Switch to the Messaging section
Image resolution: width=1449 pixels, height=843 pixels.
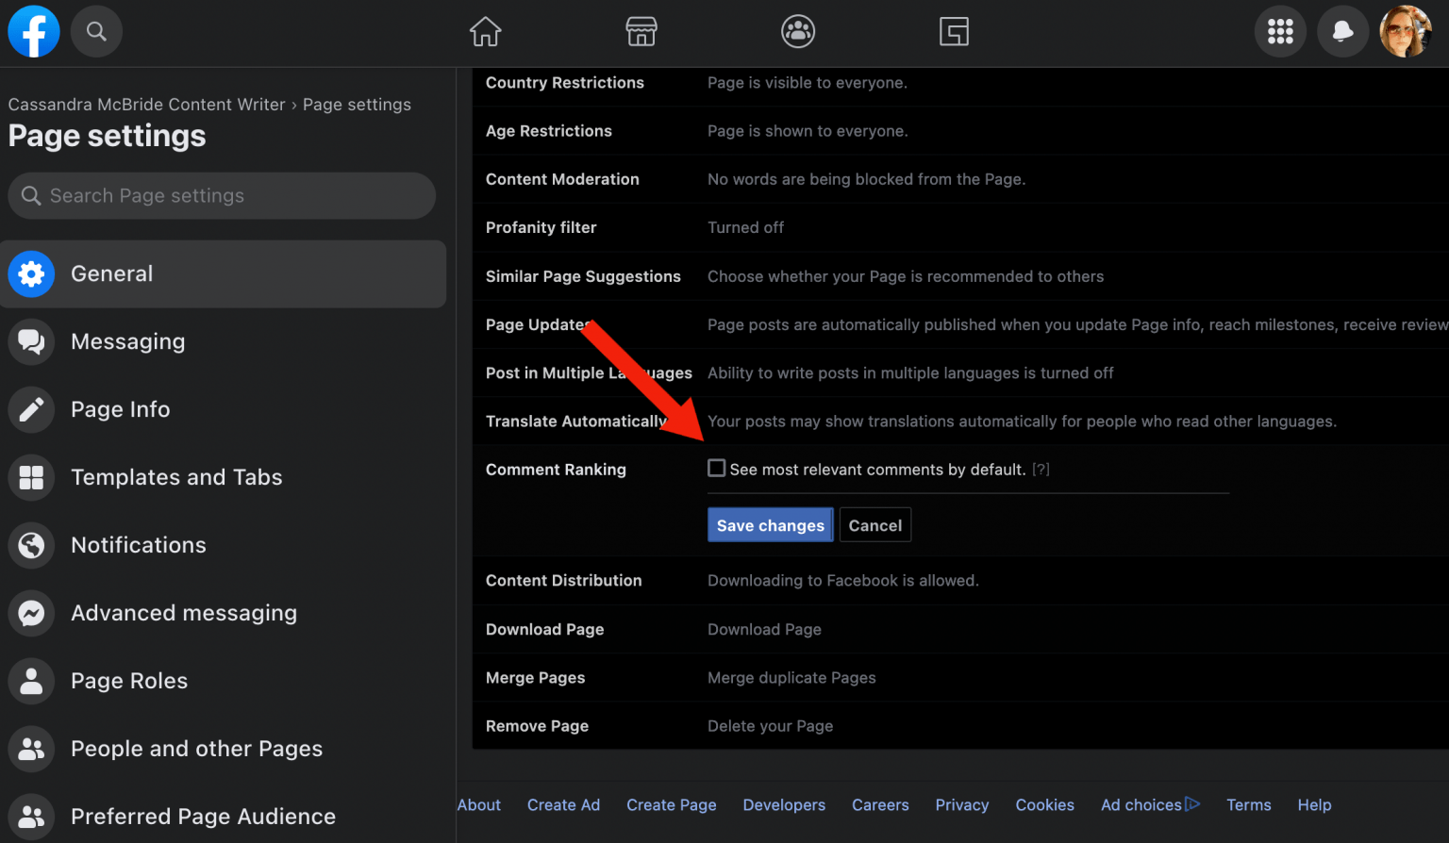tap(127, 341)
